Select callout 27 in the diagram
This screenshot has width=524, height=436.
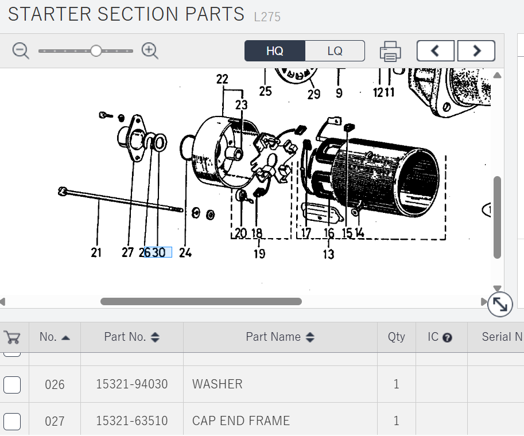[127, 252]
